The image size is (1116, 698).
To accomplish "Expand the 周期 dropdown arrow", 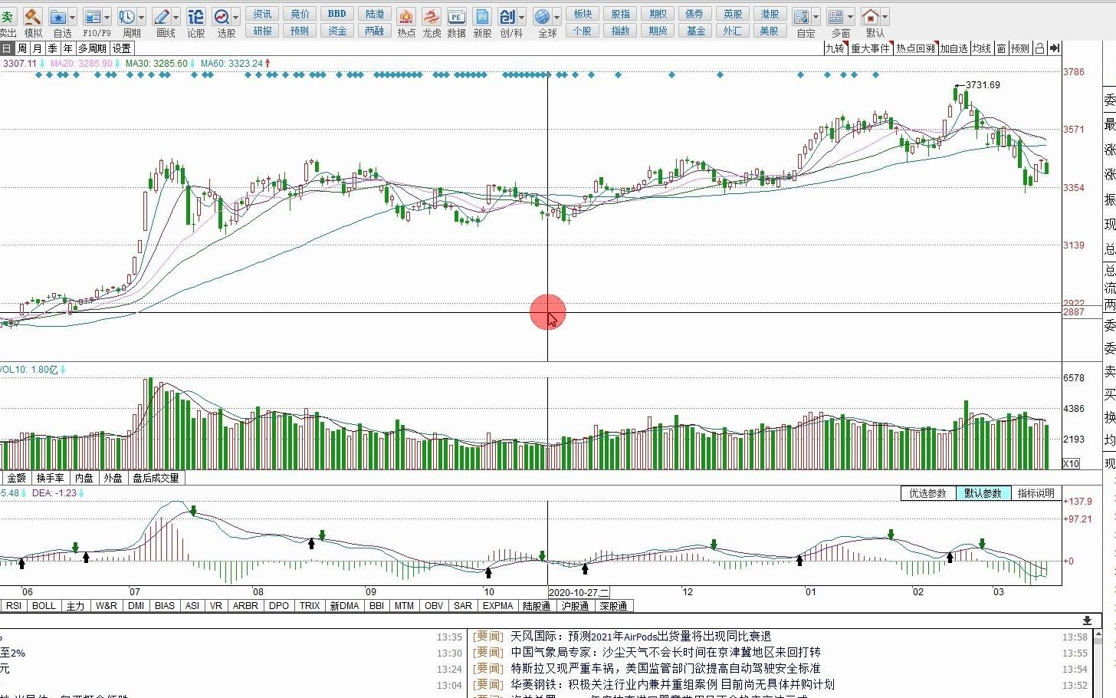I will pos(141,16).
